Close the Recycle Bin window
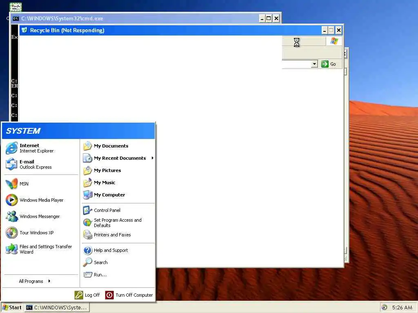The image size is (418, 313). point(338,30)
